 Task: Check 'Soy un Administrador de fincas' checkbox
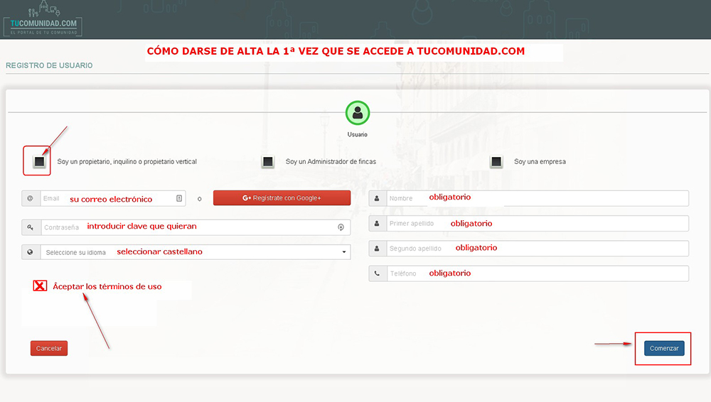pyautogui.click(x=268, y=161)
